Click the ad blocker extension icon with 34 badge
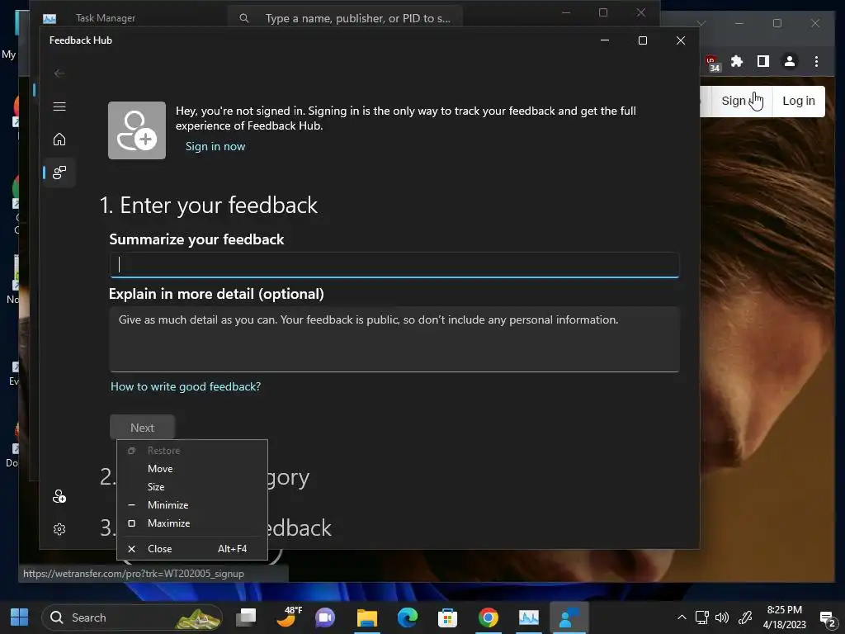This screenshot has width=845, height=634. (712, 63)
